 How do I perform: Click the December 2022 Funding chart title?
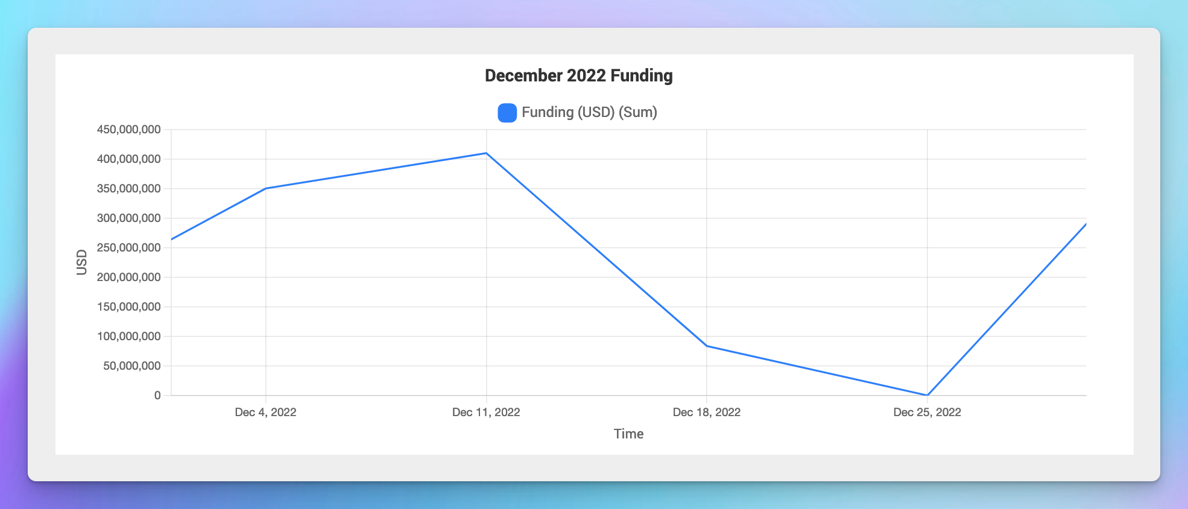578,75
